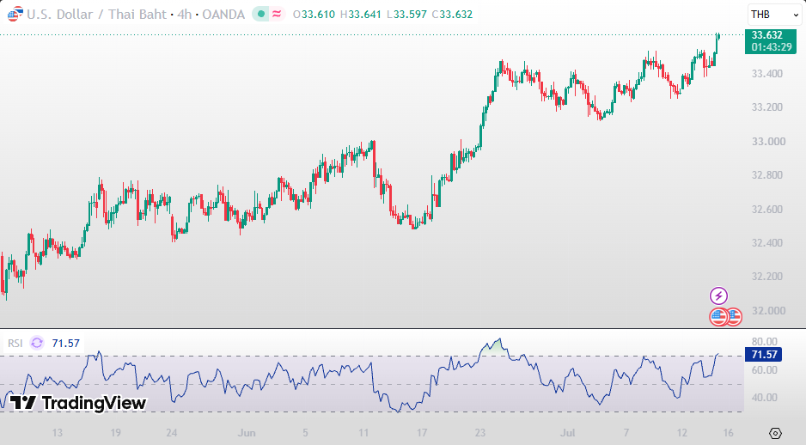The width and height of the screenshot is (806, 445).
Task: Click the 19 date label on time axis
Action: (x=115, y=433)
